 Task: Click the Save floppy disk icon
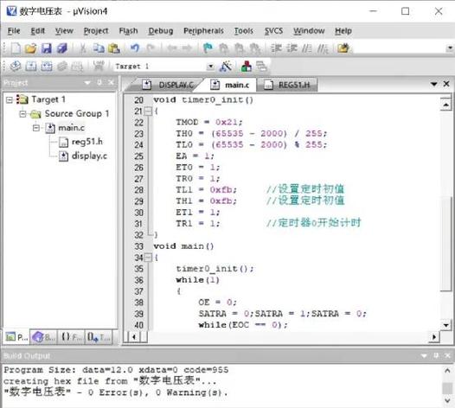click(47, 48)
